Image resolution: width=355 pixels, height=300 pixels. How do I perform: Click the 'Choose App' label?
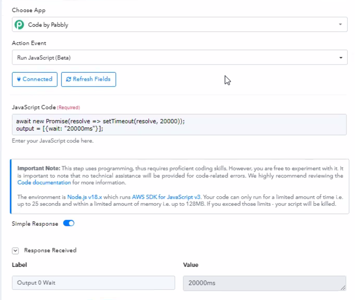click(x=29, y=10)
